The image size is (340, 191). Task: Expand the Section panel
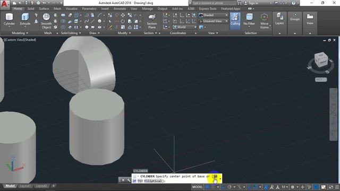click(150, 33)
